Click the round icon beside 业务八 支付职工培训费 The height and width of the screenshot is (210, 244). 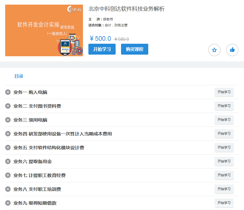[x=8, y=189]
